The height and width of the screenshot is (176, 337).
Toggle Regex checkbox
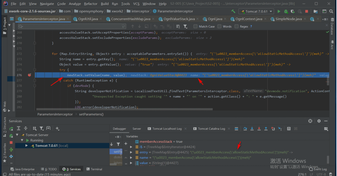coord(237,26)
